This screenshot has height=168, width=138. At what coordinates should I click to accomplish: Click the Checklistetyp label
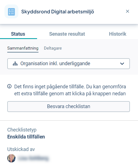coord(22,130)
